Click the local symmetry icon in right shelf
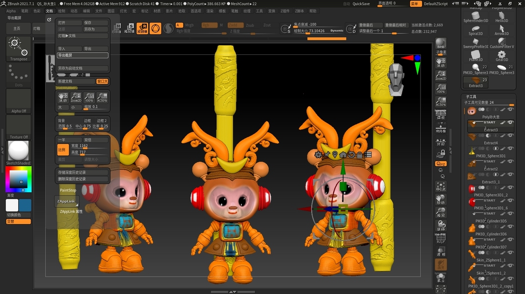The width and height of the screenshot is (525, 294). [x=441, y=142]
